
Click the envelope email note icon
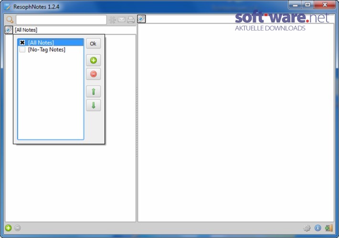tap(121, 20)
